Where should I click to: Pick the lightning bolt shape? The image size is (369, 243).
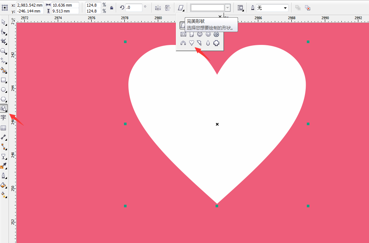(199, 43)
